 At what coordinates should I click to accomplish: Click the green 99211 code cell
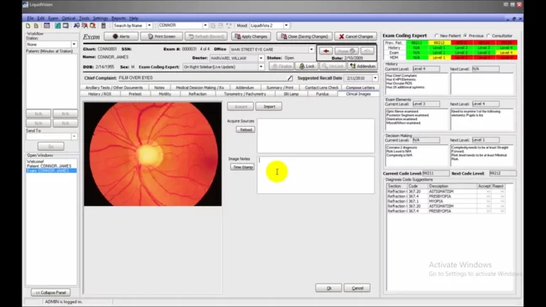417,43
